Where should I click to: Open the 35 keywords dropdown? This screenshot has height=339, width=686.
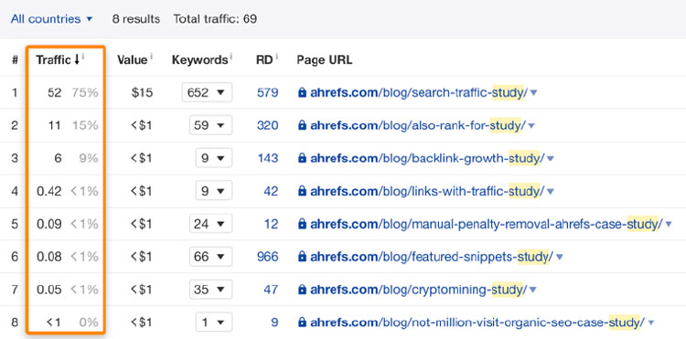click(211, 290)
